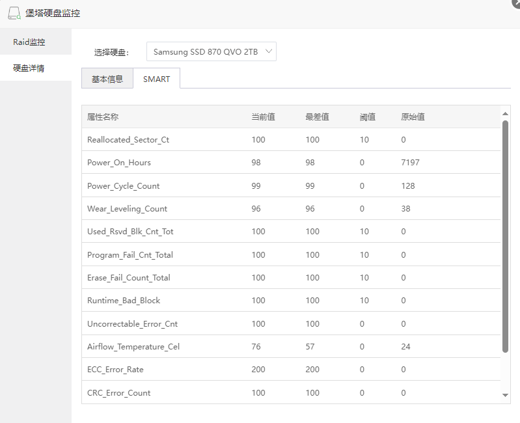Image resolution: width=520 pixels, height=423 pixels.
Task: Click the scrollbar down arrow
Action: pos(506,395)
